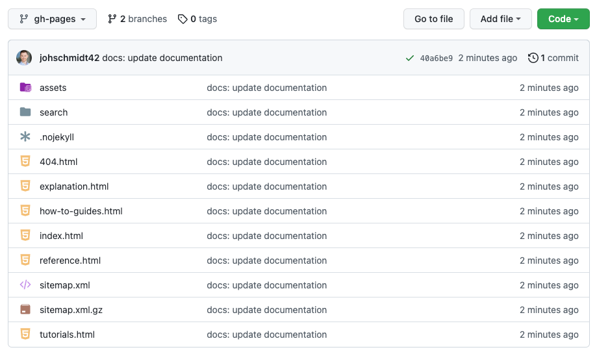This screenshot has height=354, width=597.
Task: View the 2 branches link
Action: pos(137,19)
